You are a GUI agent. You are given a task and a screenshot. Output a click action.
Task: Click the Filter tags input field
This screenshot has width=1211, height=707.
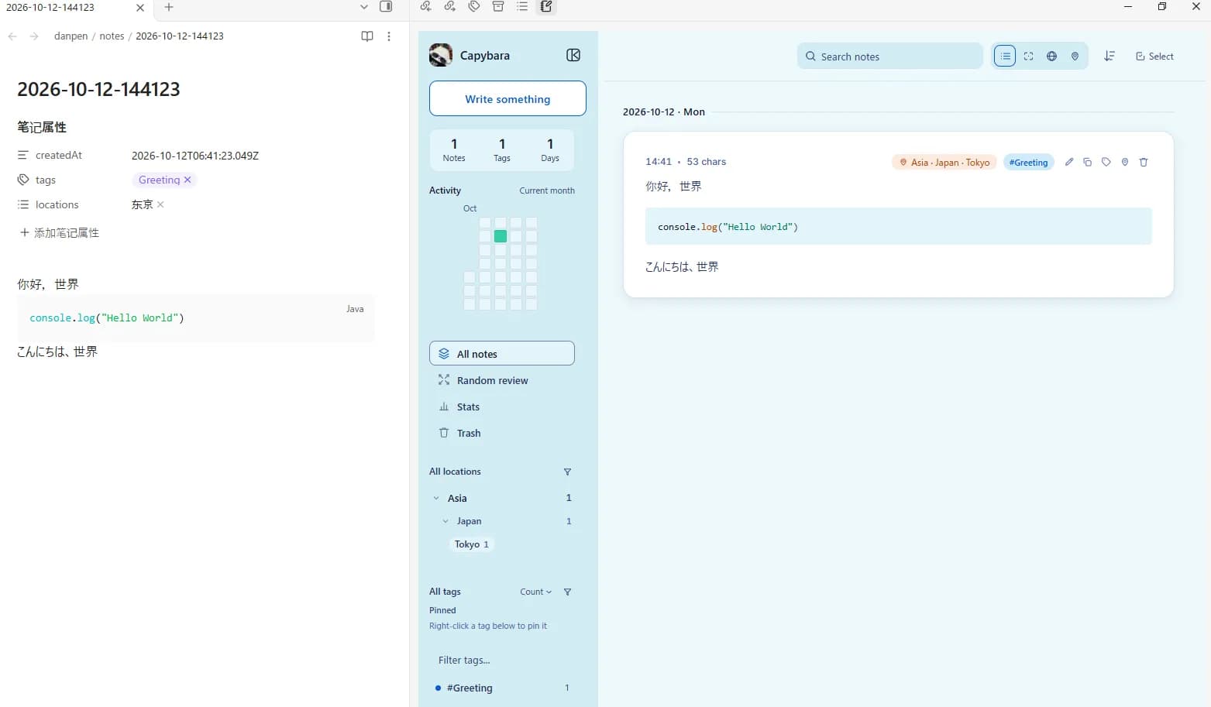point(502,660)
